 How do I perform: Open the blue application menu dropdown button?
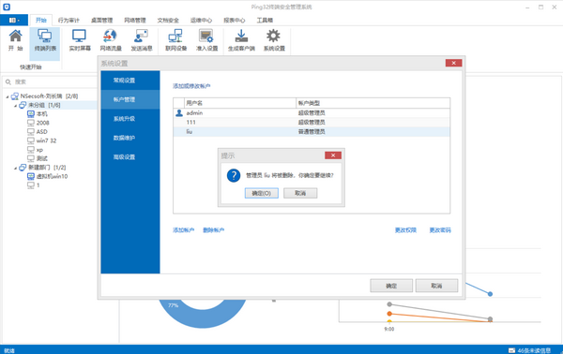(x=14, y=20)
